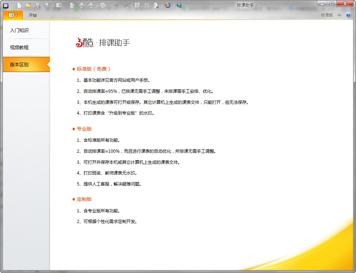The width and height of the screenshot is (356, 273).
Task: Click the Undo arrow icon
Action: coord(116,5)
